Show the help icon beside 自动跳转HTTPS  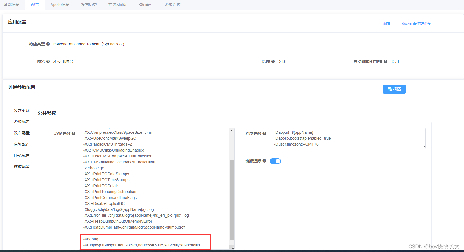click(385, 62)
